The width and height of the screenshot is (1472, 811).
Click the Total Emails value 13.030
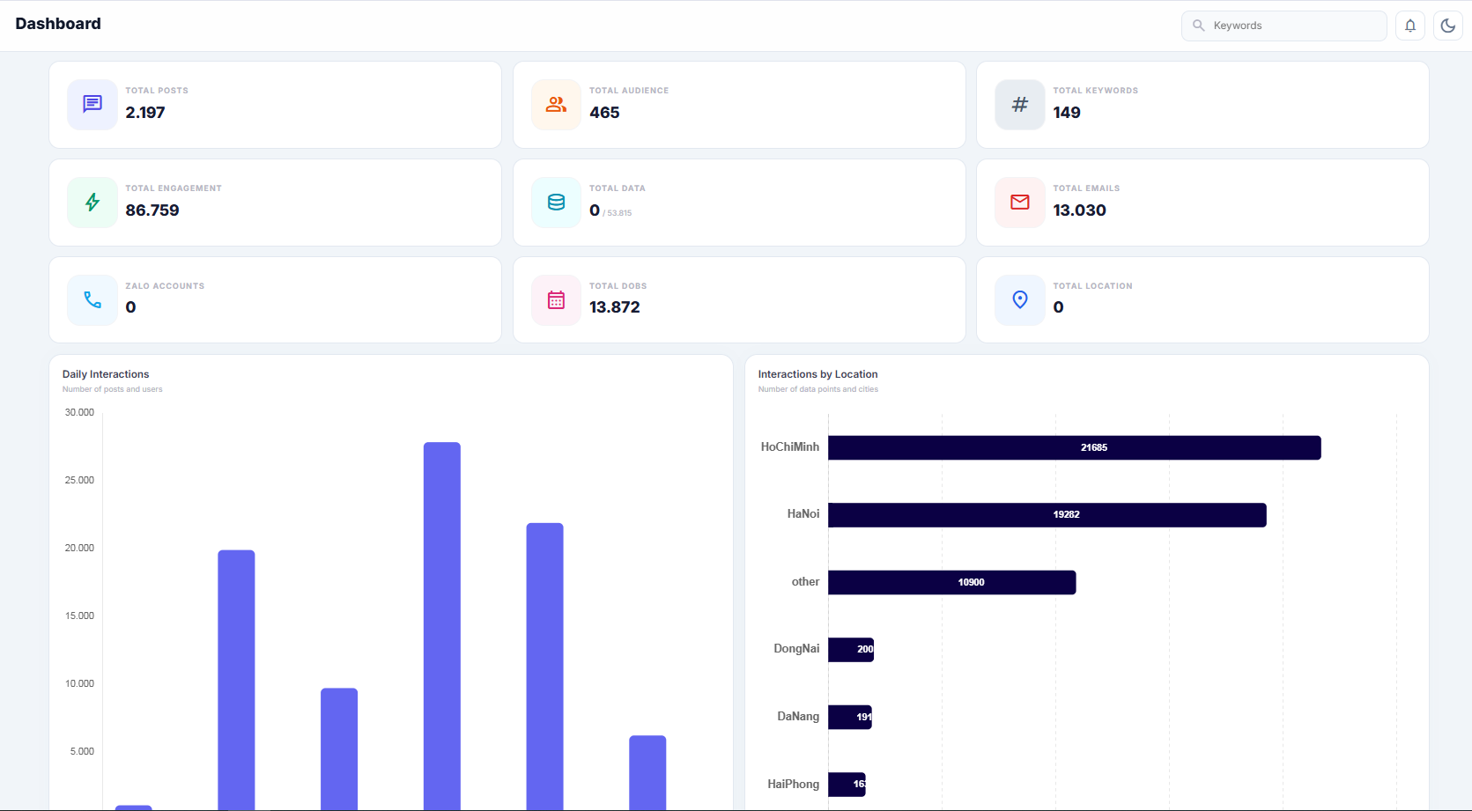1079,210
